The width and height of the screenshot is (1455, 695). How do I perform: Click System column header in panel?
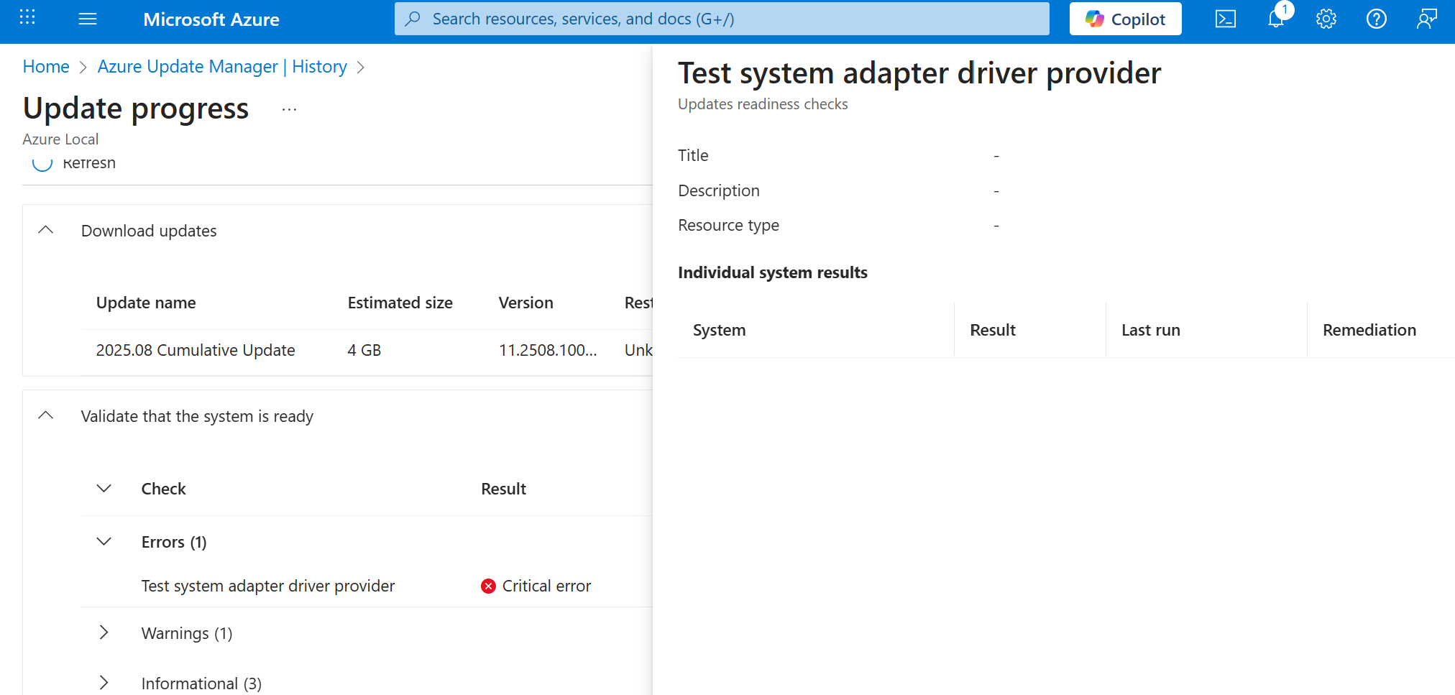720,330
